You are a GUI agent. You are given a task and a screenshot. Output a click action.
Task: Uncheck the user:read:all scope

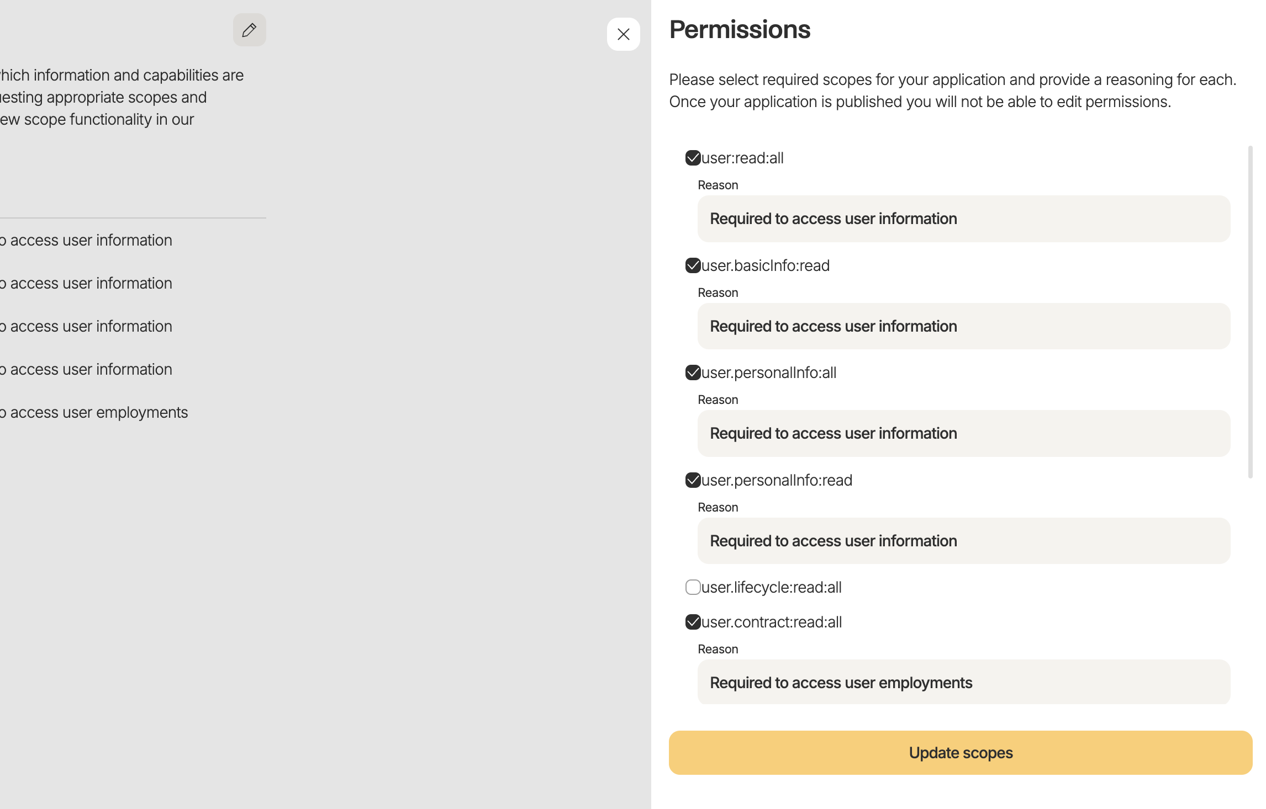pyautogui.click(x=693, y=157)
